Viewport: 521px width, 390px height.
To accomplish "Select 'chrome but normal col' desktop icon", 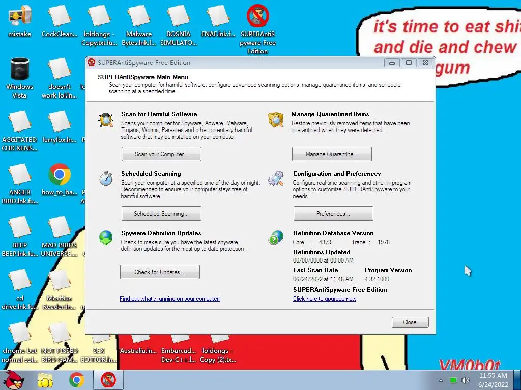I will [x=20, y=342].
